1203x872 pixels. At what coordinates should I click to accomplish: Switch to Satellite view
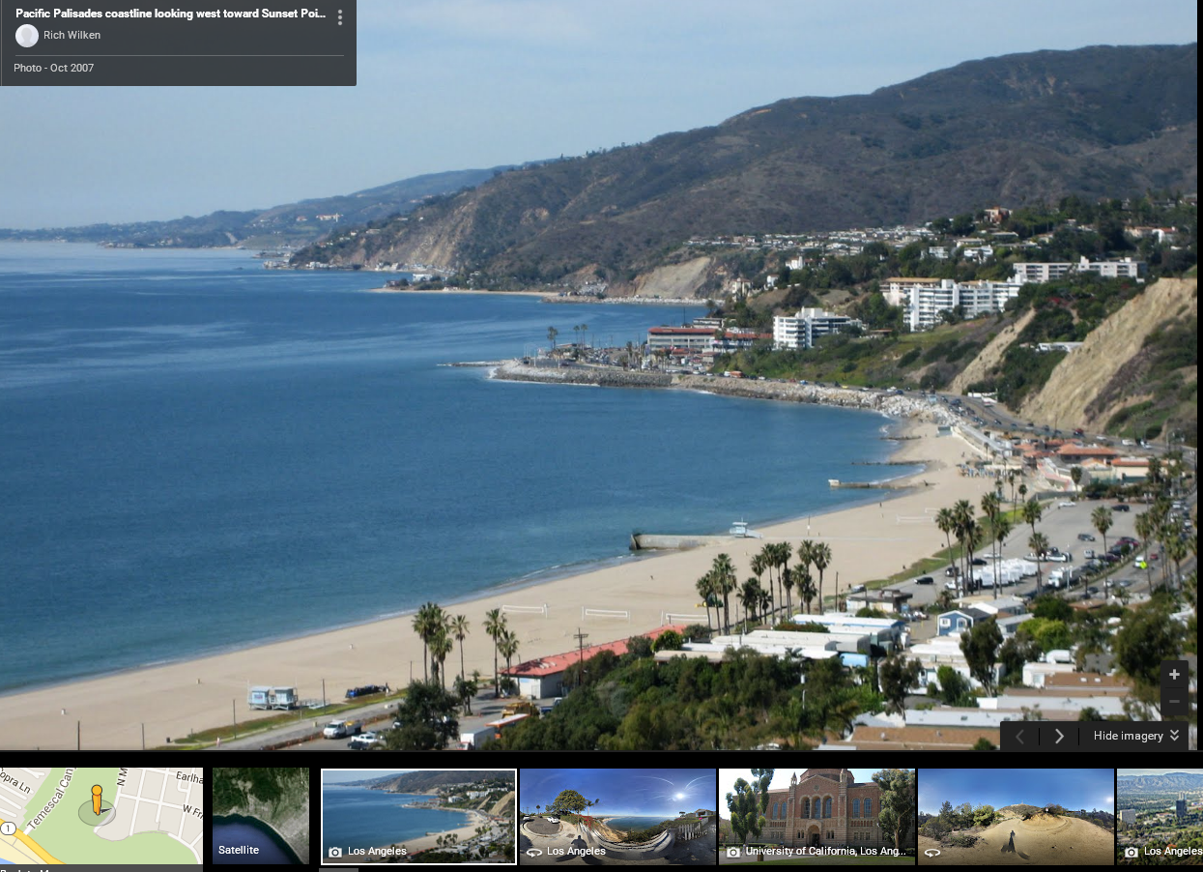pyautogui.click(x=260, y=817)
